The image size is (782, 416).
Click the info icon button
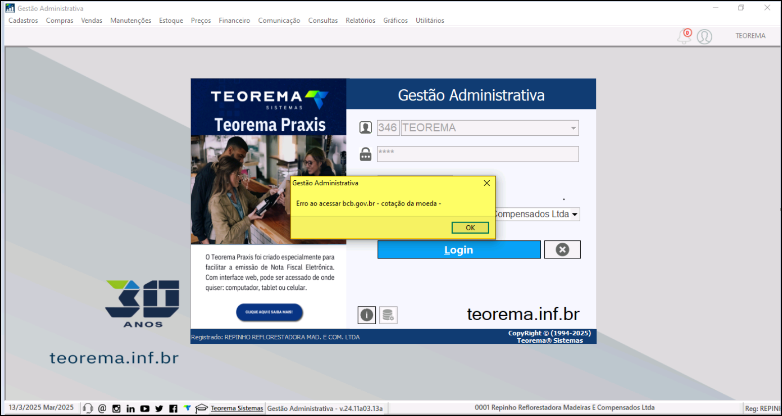367,315
